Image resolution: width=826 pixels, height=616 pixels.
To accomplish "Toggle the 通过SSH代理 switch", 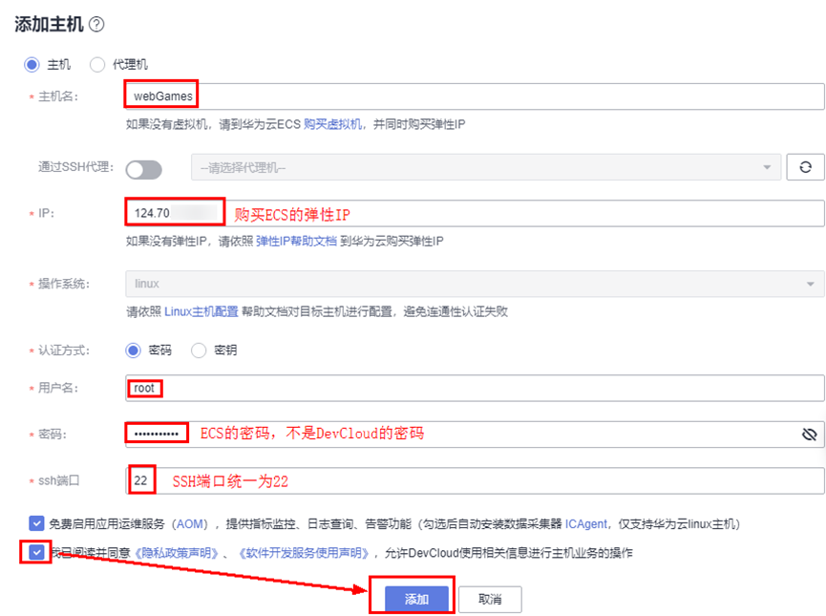I will click(x=144, y=170).
